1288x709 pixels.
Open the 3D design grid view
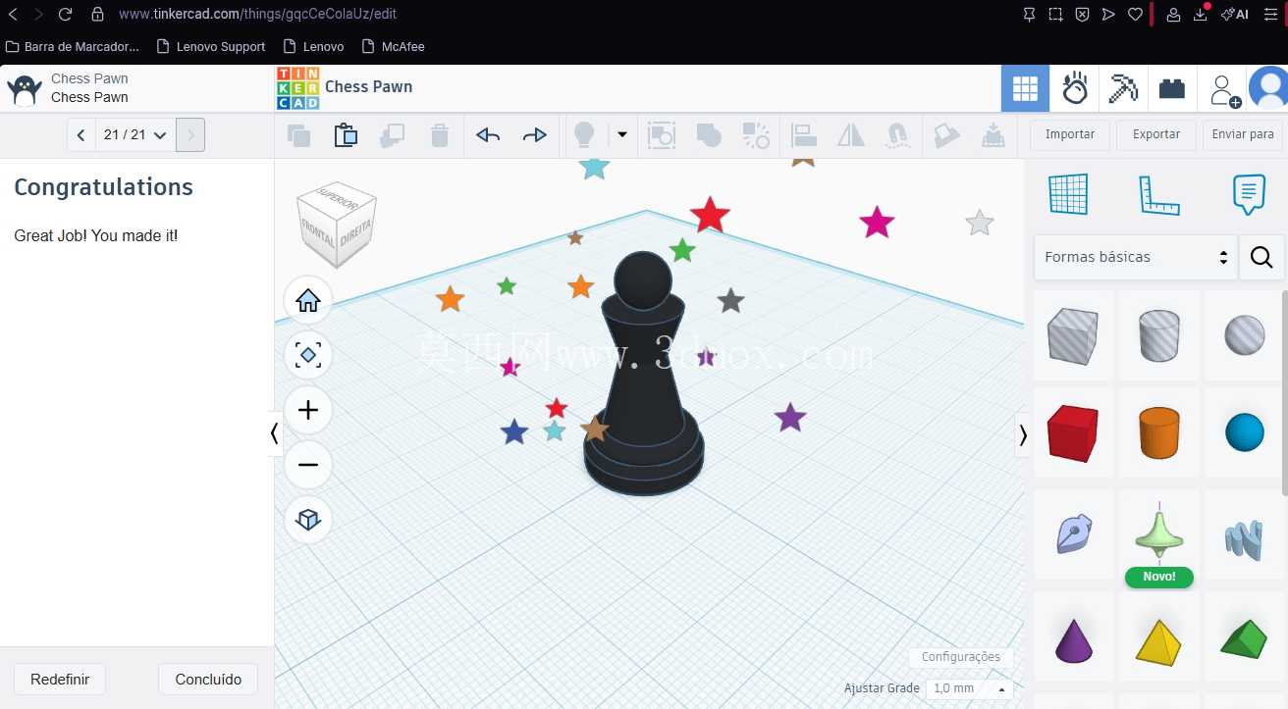(x=1025, y=89)
